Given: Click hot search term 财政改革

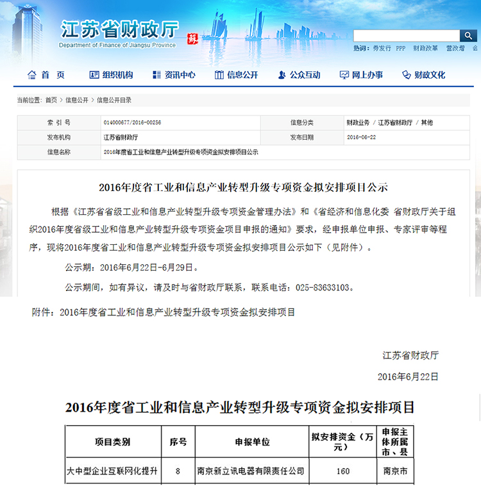Looking at the screenshot, I should tap(425, 48).
